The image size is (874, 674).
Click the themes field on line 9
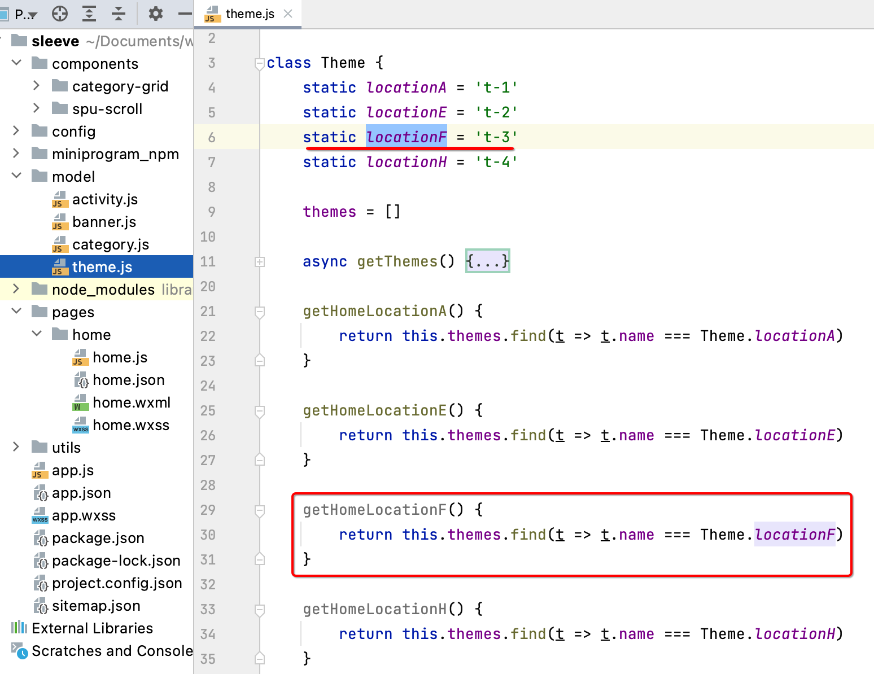330,212
